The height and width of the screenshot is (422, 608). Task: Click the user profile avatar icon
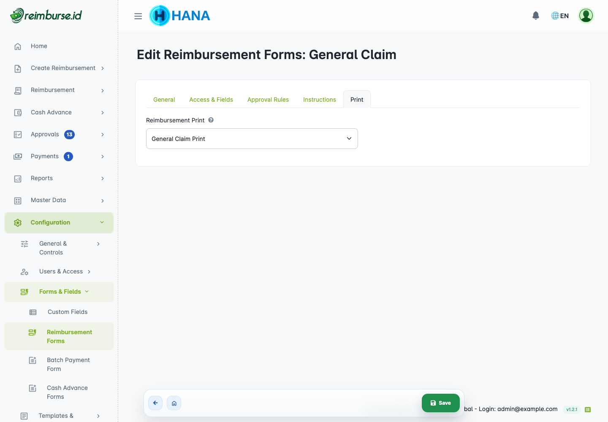click(x=586, y=16)
